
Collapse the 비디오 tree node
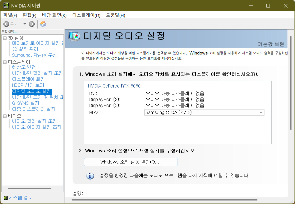[5, 116]
